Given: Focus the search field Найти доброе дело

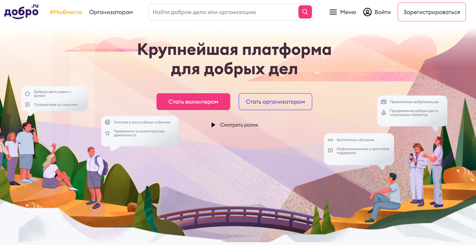Looking at the screenshot, I should (x=224, y=12).
